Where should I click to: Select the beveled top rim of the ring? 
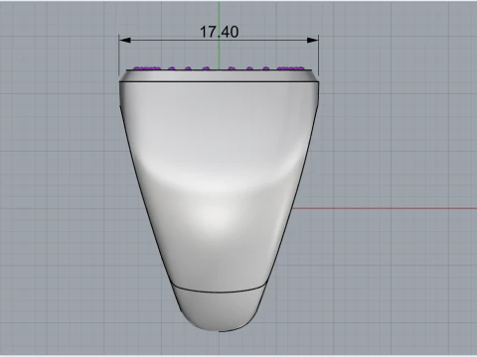[x=219, y=75]
